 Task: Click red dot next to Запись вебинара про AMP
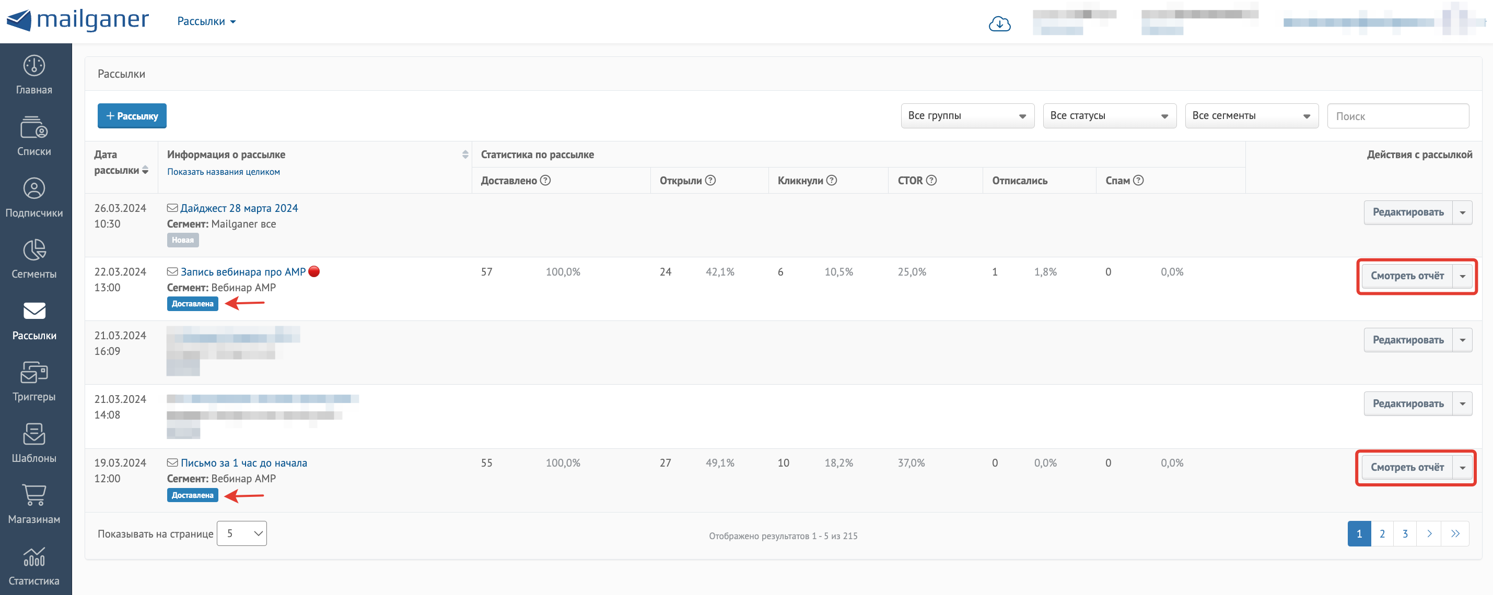(314, 271)
